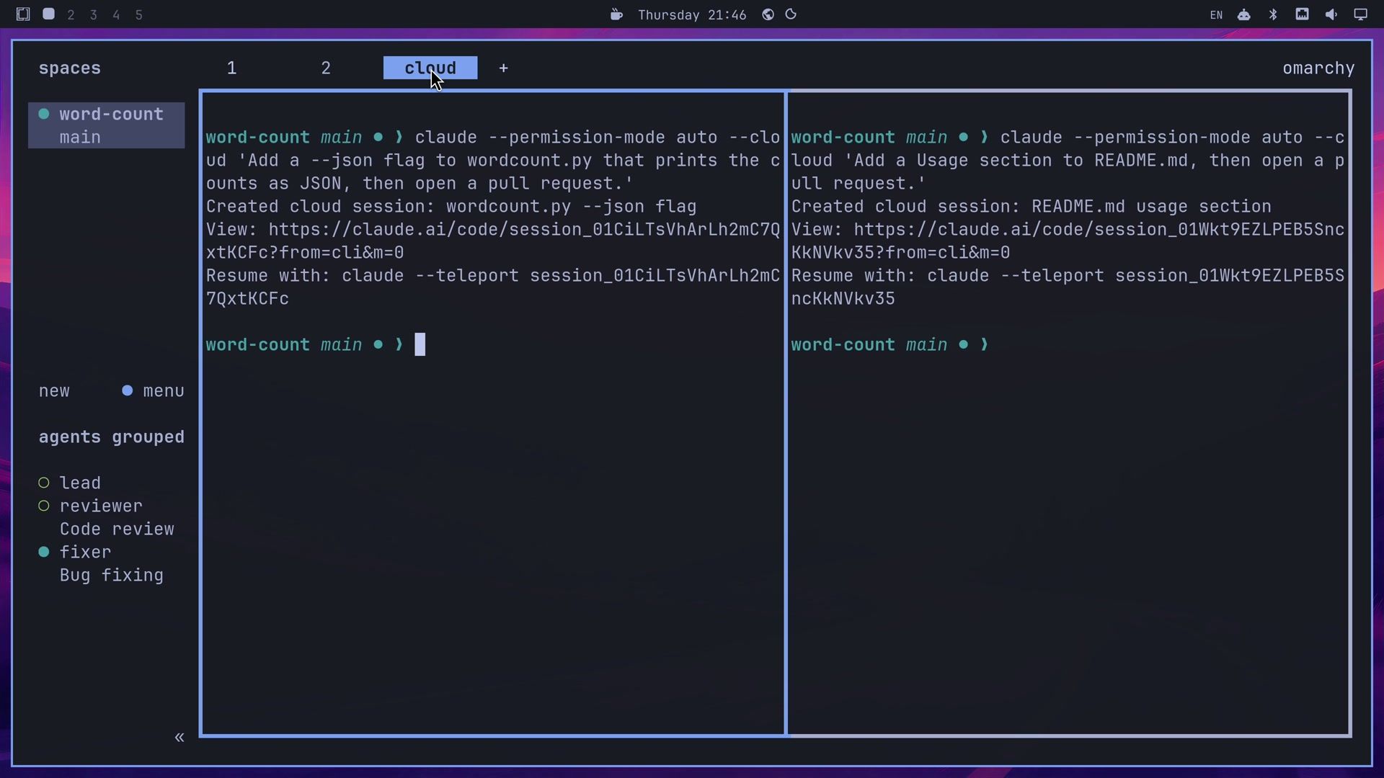
Task: Switch to workspace 5 in top bar
Action: [139, 14]
